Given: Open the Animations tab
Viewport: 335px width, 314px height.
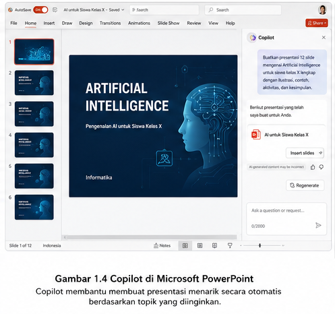Looking at the screenshot, I should click(x=139, y=23).
